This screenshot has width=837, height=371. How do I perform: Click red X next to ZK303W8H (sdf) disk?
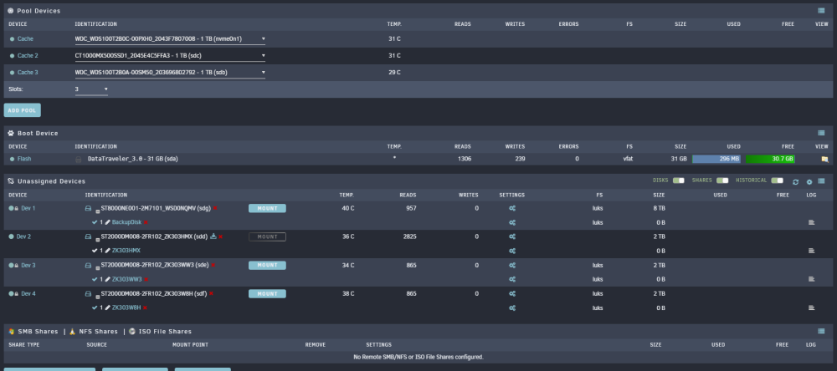[212, 293]
